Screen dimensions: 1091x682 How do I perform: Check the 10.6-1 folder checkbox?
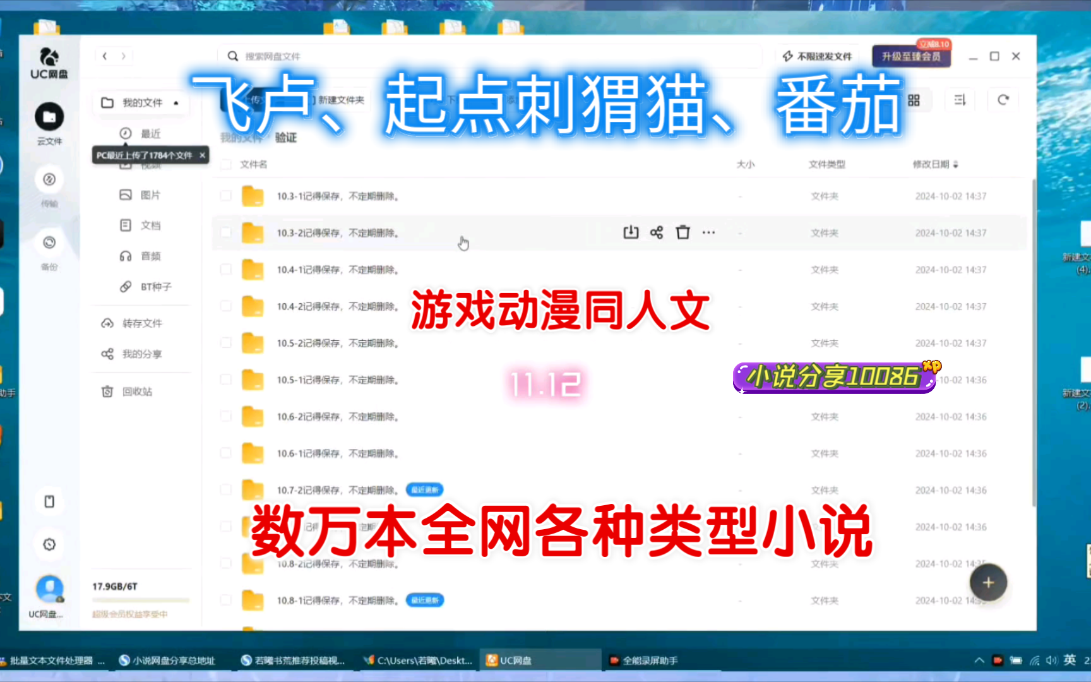point(225,453)
